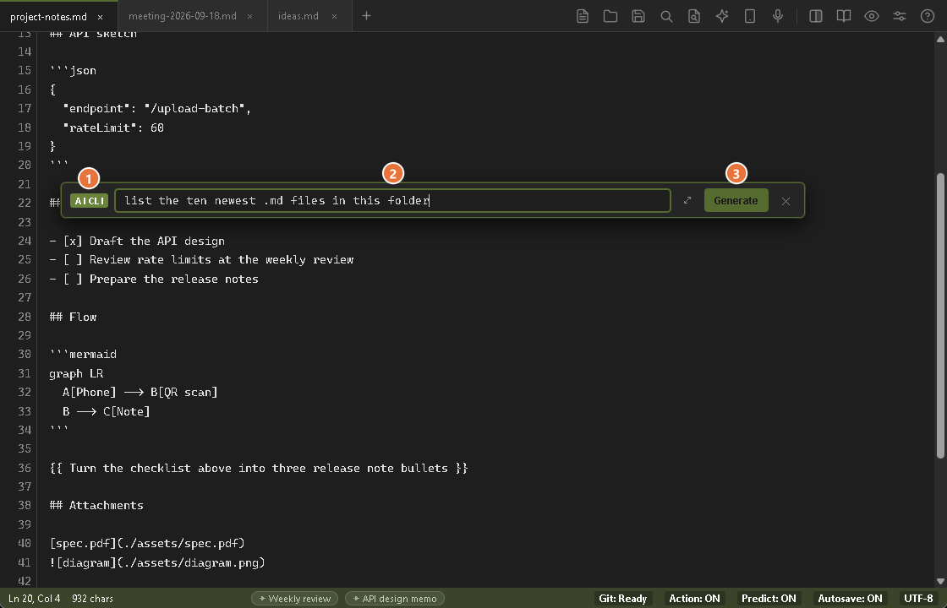947x608 pixels.
Task: Click the UTF-8 encoding indicator
Action: (918, 599)
